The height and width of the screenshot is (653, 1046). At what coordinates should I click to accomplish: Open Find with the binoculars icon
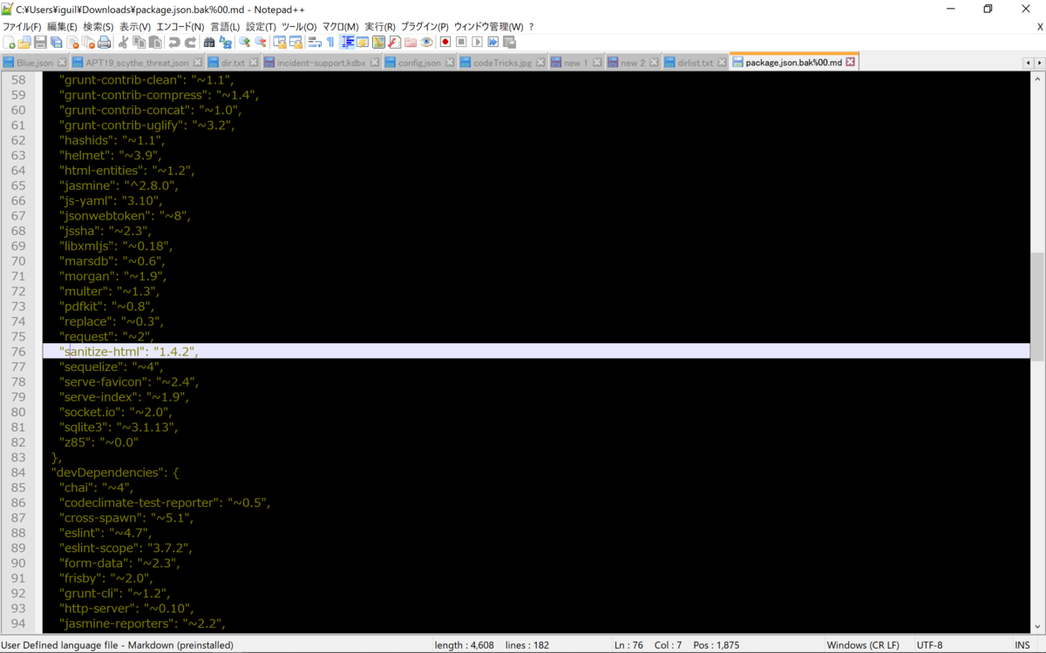tap(209, 42)
